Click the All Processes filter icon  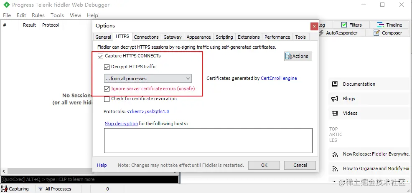pos(41,189)
